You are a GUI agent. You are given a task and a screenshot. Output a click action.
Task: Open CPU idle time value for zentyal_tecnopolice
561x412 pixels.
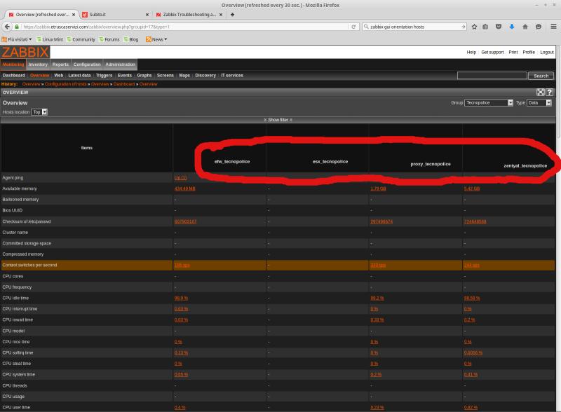point(472,298)
